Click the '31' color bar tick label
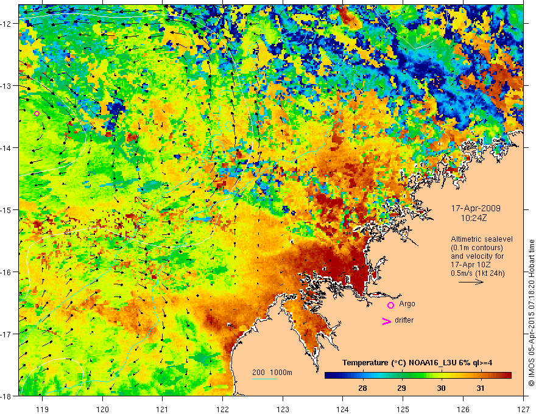536x414 pixels. 481,388
